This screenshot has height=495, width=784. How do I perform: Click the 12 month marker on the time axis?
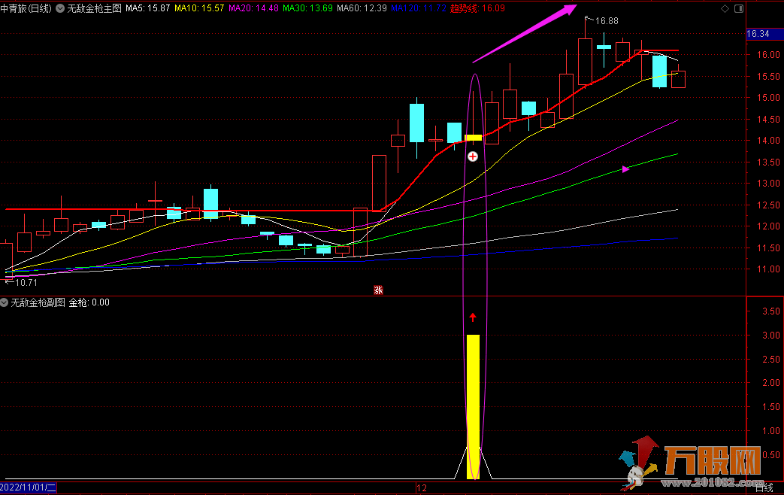422,487
